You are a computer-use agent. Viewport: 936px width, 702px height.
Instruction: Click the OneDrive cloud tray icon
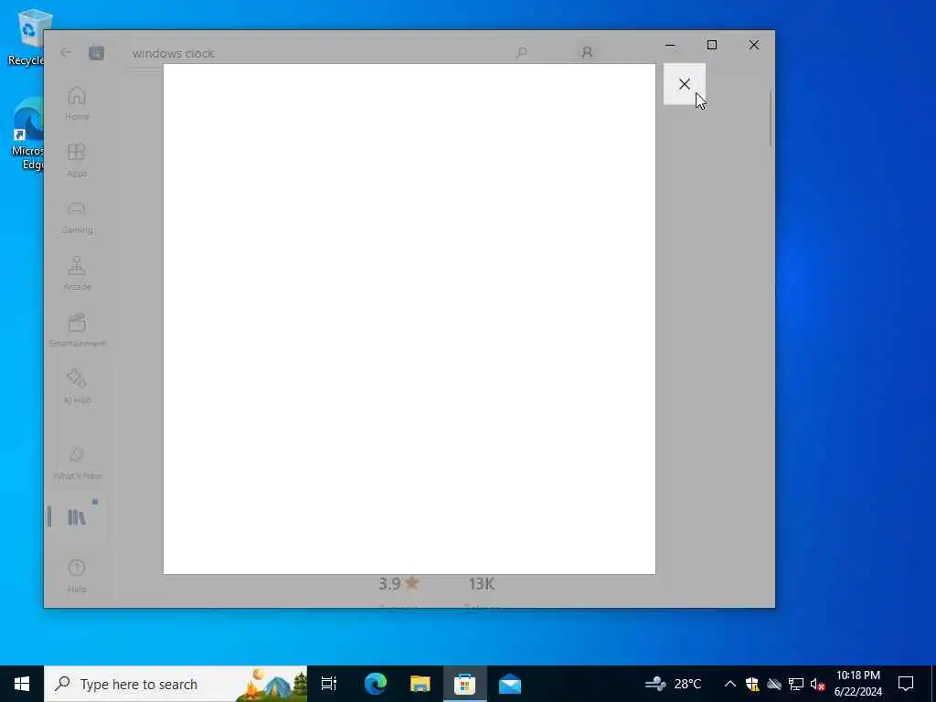774,684
